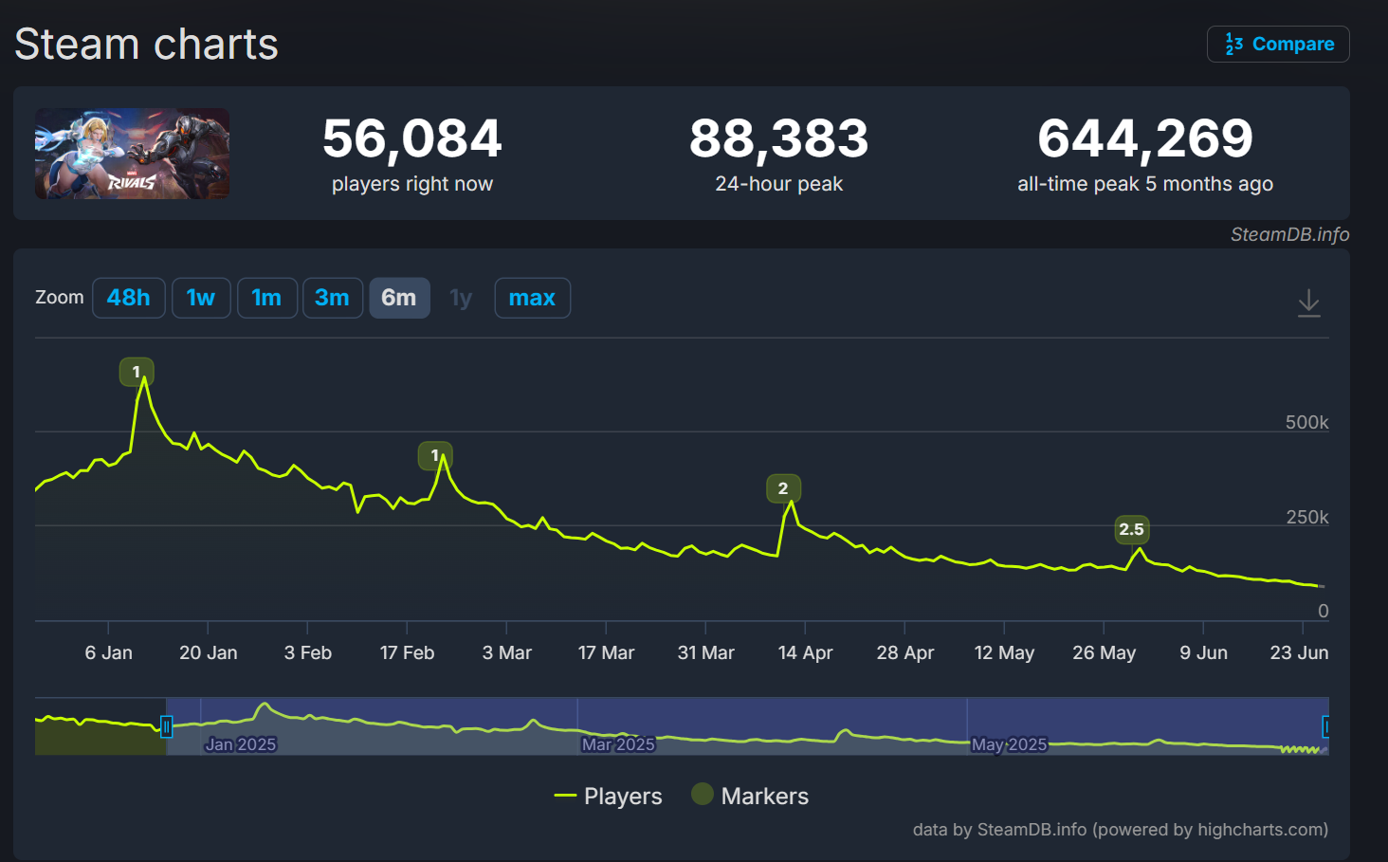Toggle the Markers series in legend

pyautogui.click(x=751, y=796)
